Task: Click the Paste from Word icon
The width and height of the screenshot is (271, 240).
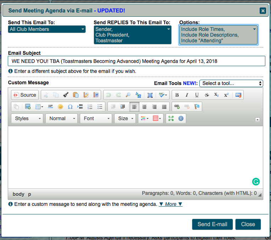Action: point(96,95)
